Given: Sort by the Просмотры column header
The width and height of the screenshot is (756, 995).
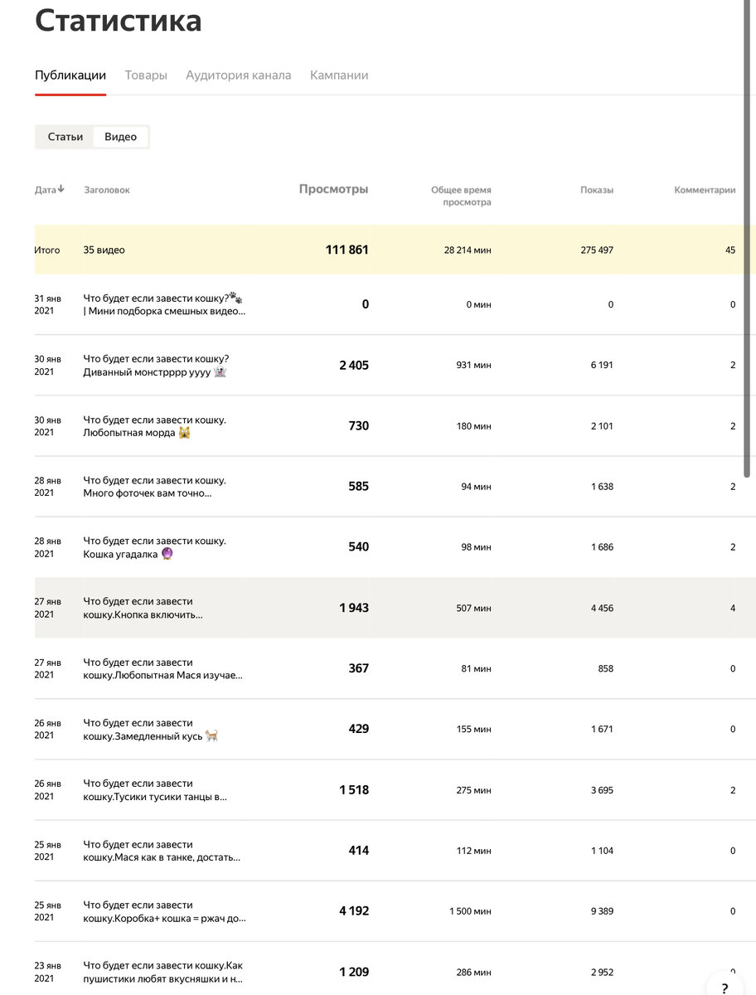Looking at the screenshot, I should point(333,189).
